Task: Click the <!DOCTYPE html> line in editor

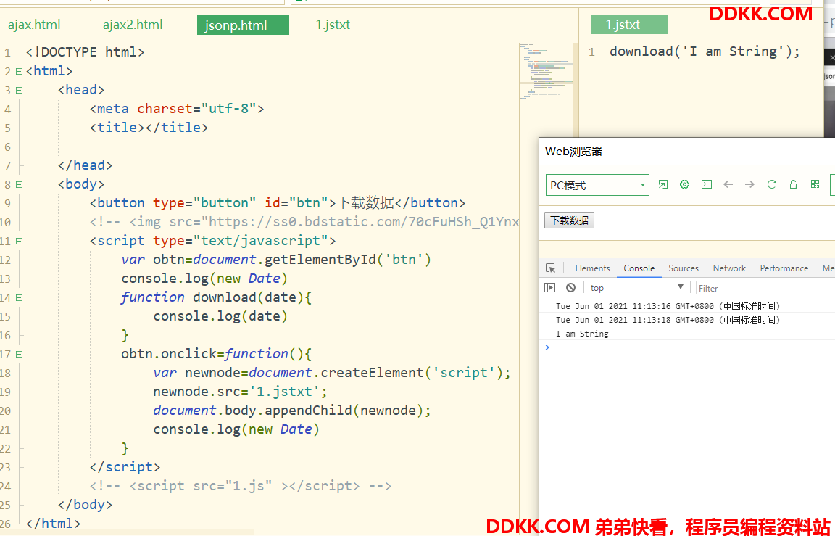Action: (x=86, y=52)
